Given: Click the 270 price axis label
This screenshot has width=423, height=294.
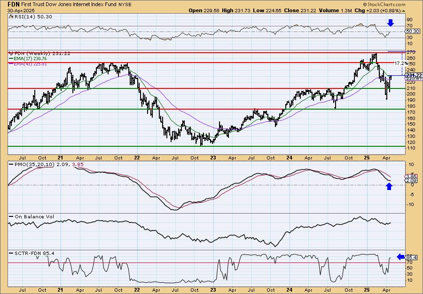Looking at the screenshot, I should pyautogui.click(x=411, y=52).
